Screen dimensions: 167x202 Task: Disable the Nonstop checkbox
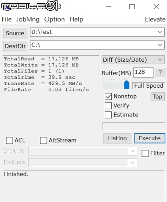click(108, 97)
